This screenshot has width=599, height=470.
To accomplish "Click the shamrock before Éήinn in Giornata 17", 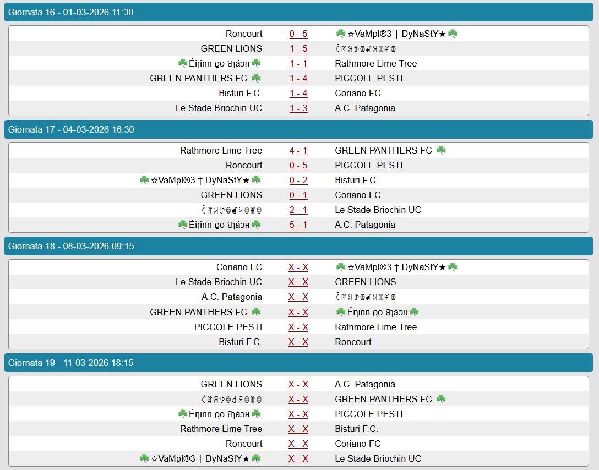I will tap(183, 225).
